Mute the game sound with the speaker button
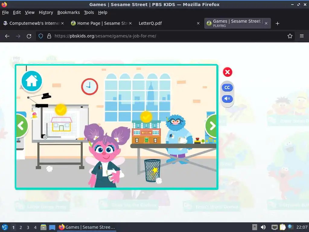Screen dimensions: 309x232 (x=227, y=99)
